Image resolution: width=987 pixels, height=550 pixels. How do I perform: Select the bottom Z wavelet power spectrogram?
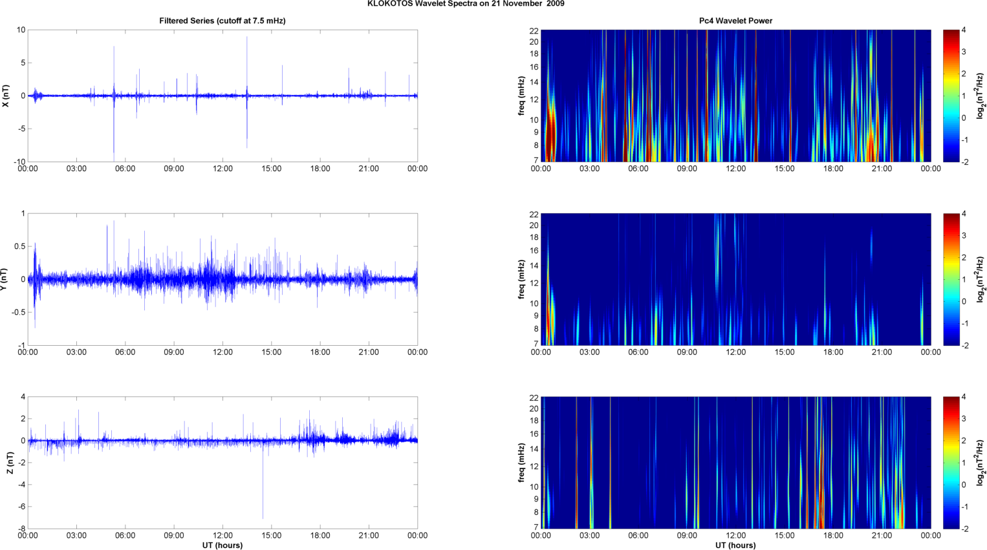point(735,463)
